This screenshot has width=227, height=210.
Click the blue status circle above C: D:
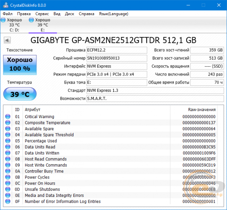pos(3,20)
